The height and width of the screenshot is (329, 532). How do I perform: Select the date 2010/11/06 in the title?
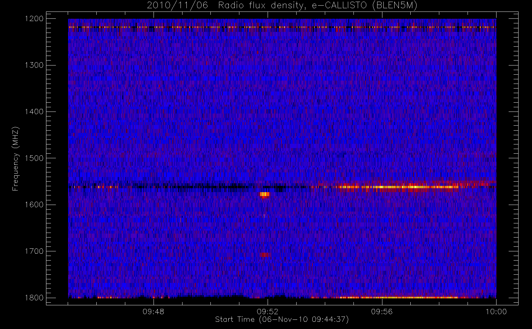tap(177, 6)
